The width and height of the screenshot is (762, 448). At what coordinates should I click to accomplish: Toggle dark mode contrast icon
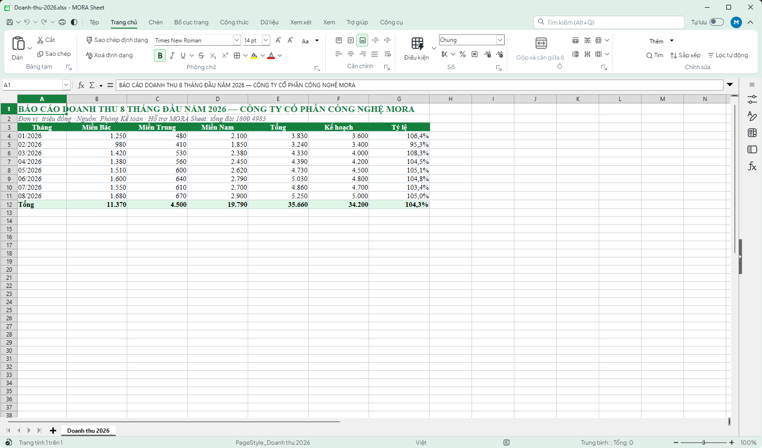click(74, 22)
